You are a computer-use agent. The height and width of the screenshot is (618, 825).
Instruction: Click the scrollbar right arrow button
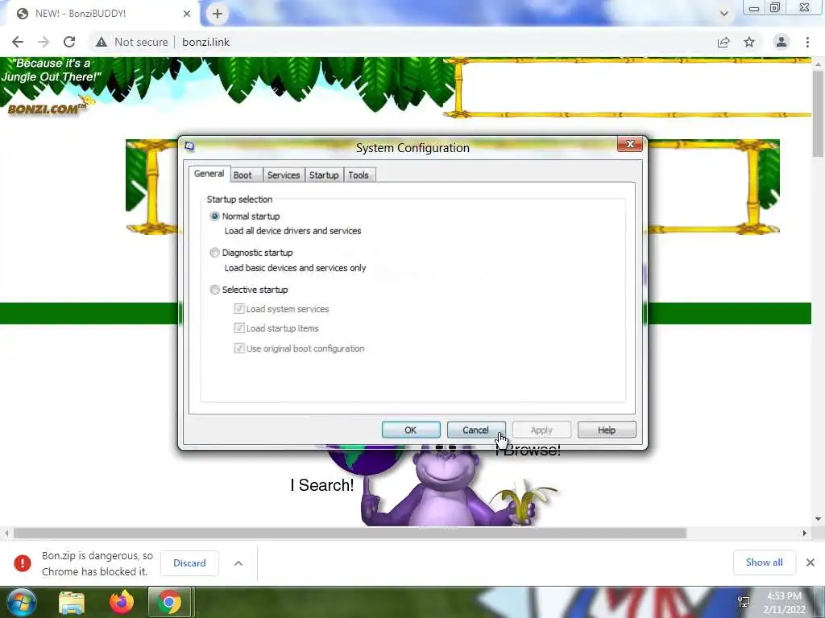[x=805, y=533]
